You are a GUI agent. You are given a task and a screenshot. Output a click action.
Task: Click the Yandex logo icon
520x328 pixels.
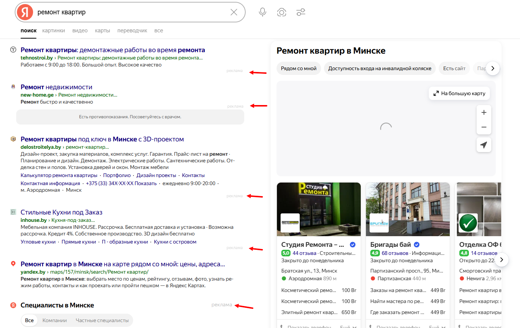[25, 12]
